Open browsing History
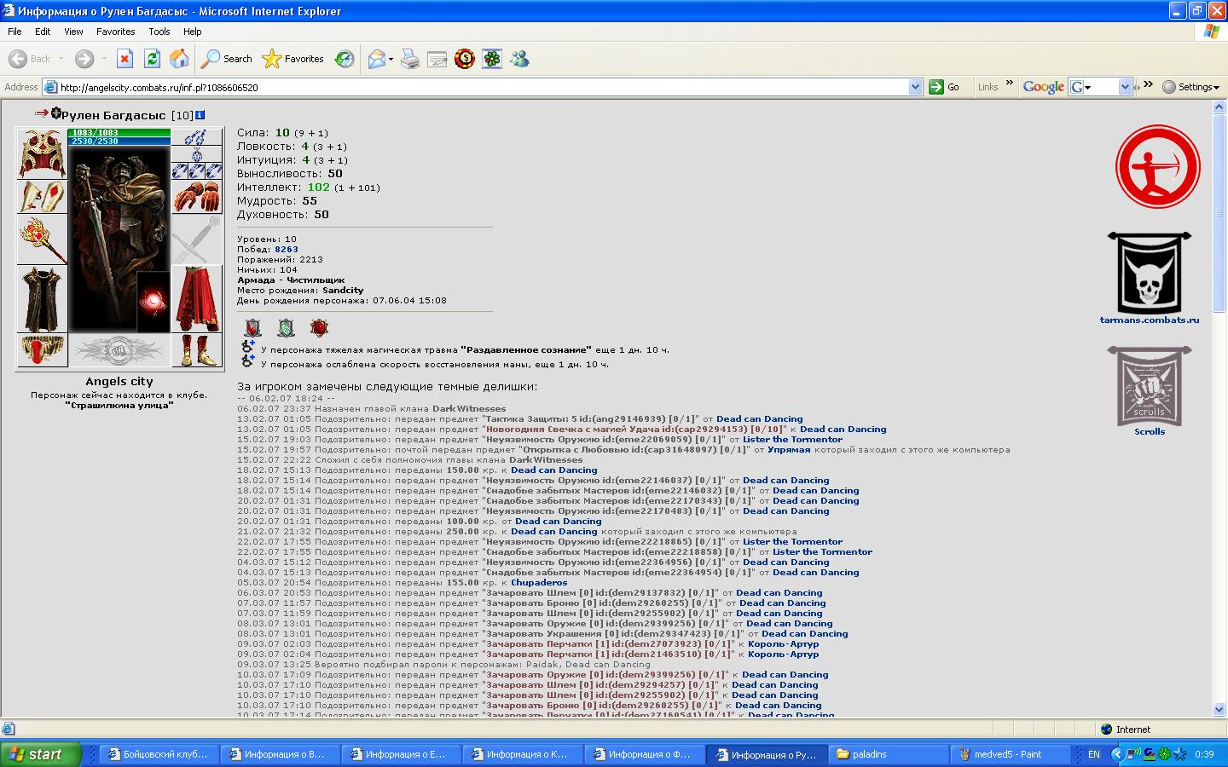Image resolution: width=1228 pixels, height=767 pixels. click(345, 59)
